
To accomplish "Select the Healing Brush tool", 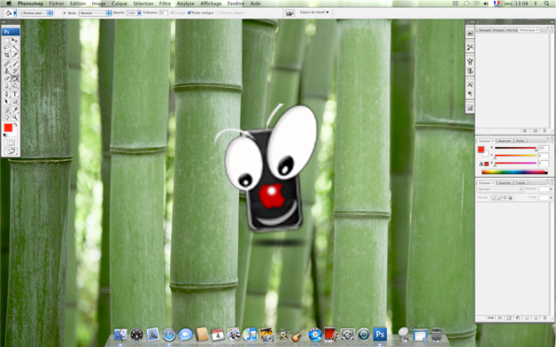I will tap(6, 64).
